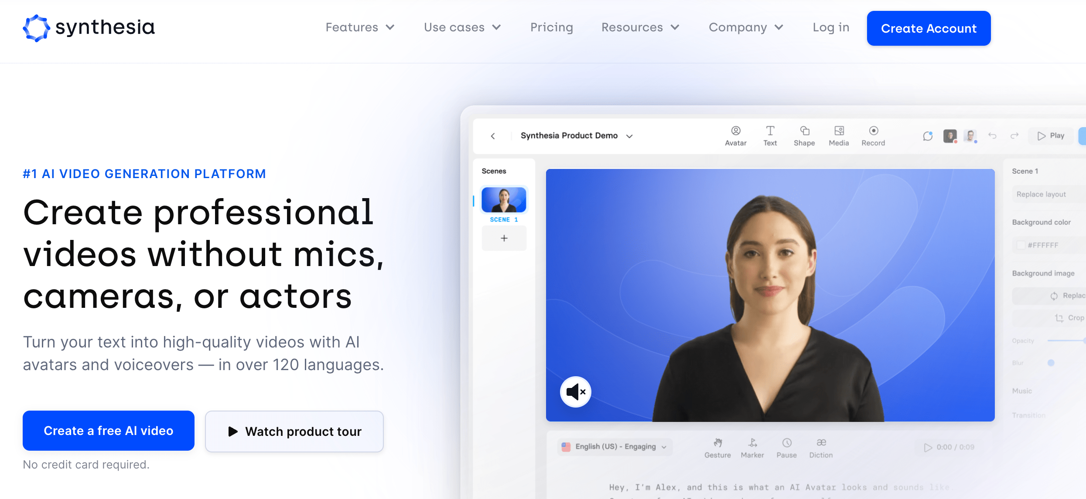This screenshot has height=499, width=1086.
Task: Mute the video preview audio
Action: coord(576,392)
